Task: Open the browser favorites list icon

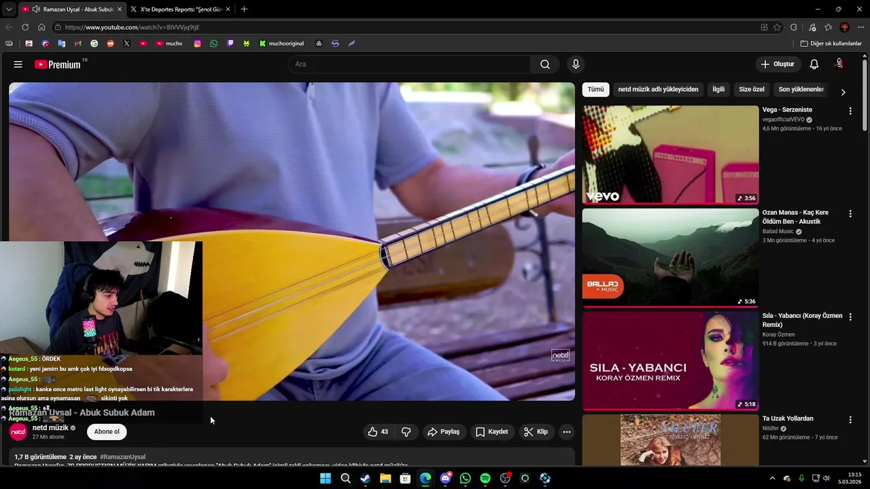Action: pos(828,27)
